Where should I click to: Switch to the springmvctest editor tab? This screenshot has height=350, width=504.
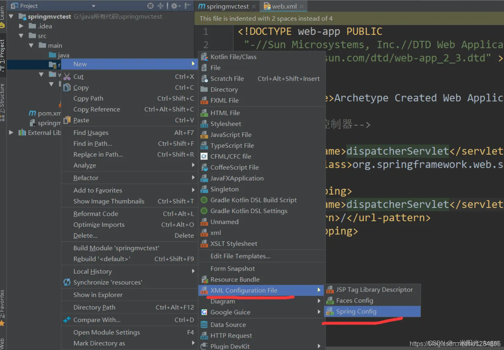[227, 6]
